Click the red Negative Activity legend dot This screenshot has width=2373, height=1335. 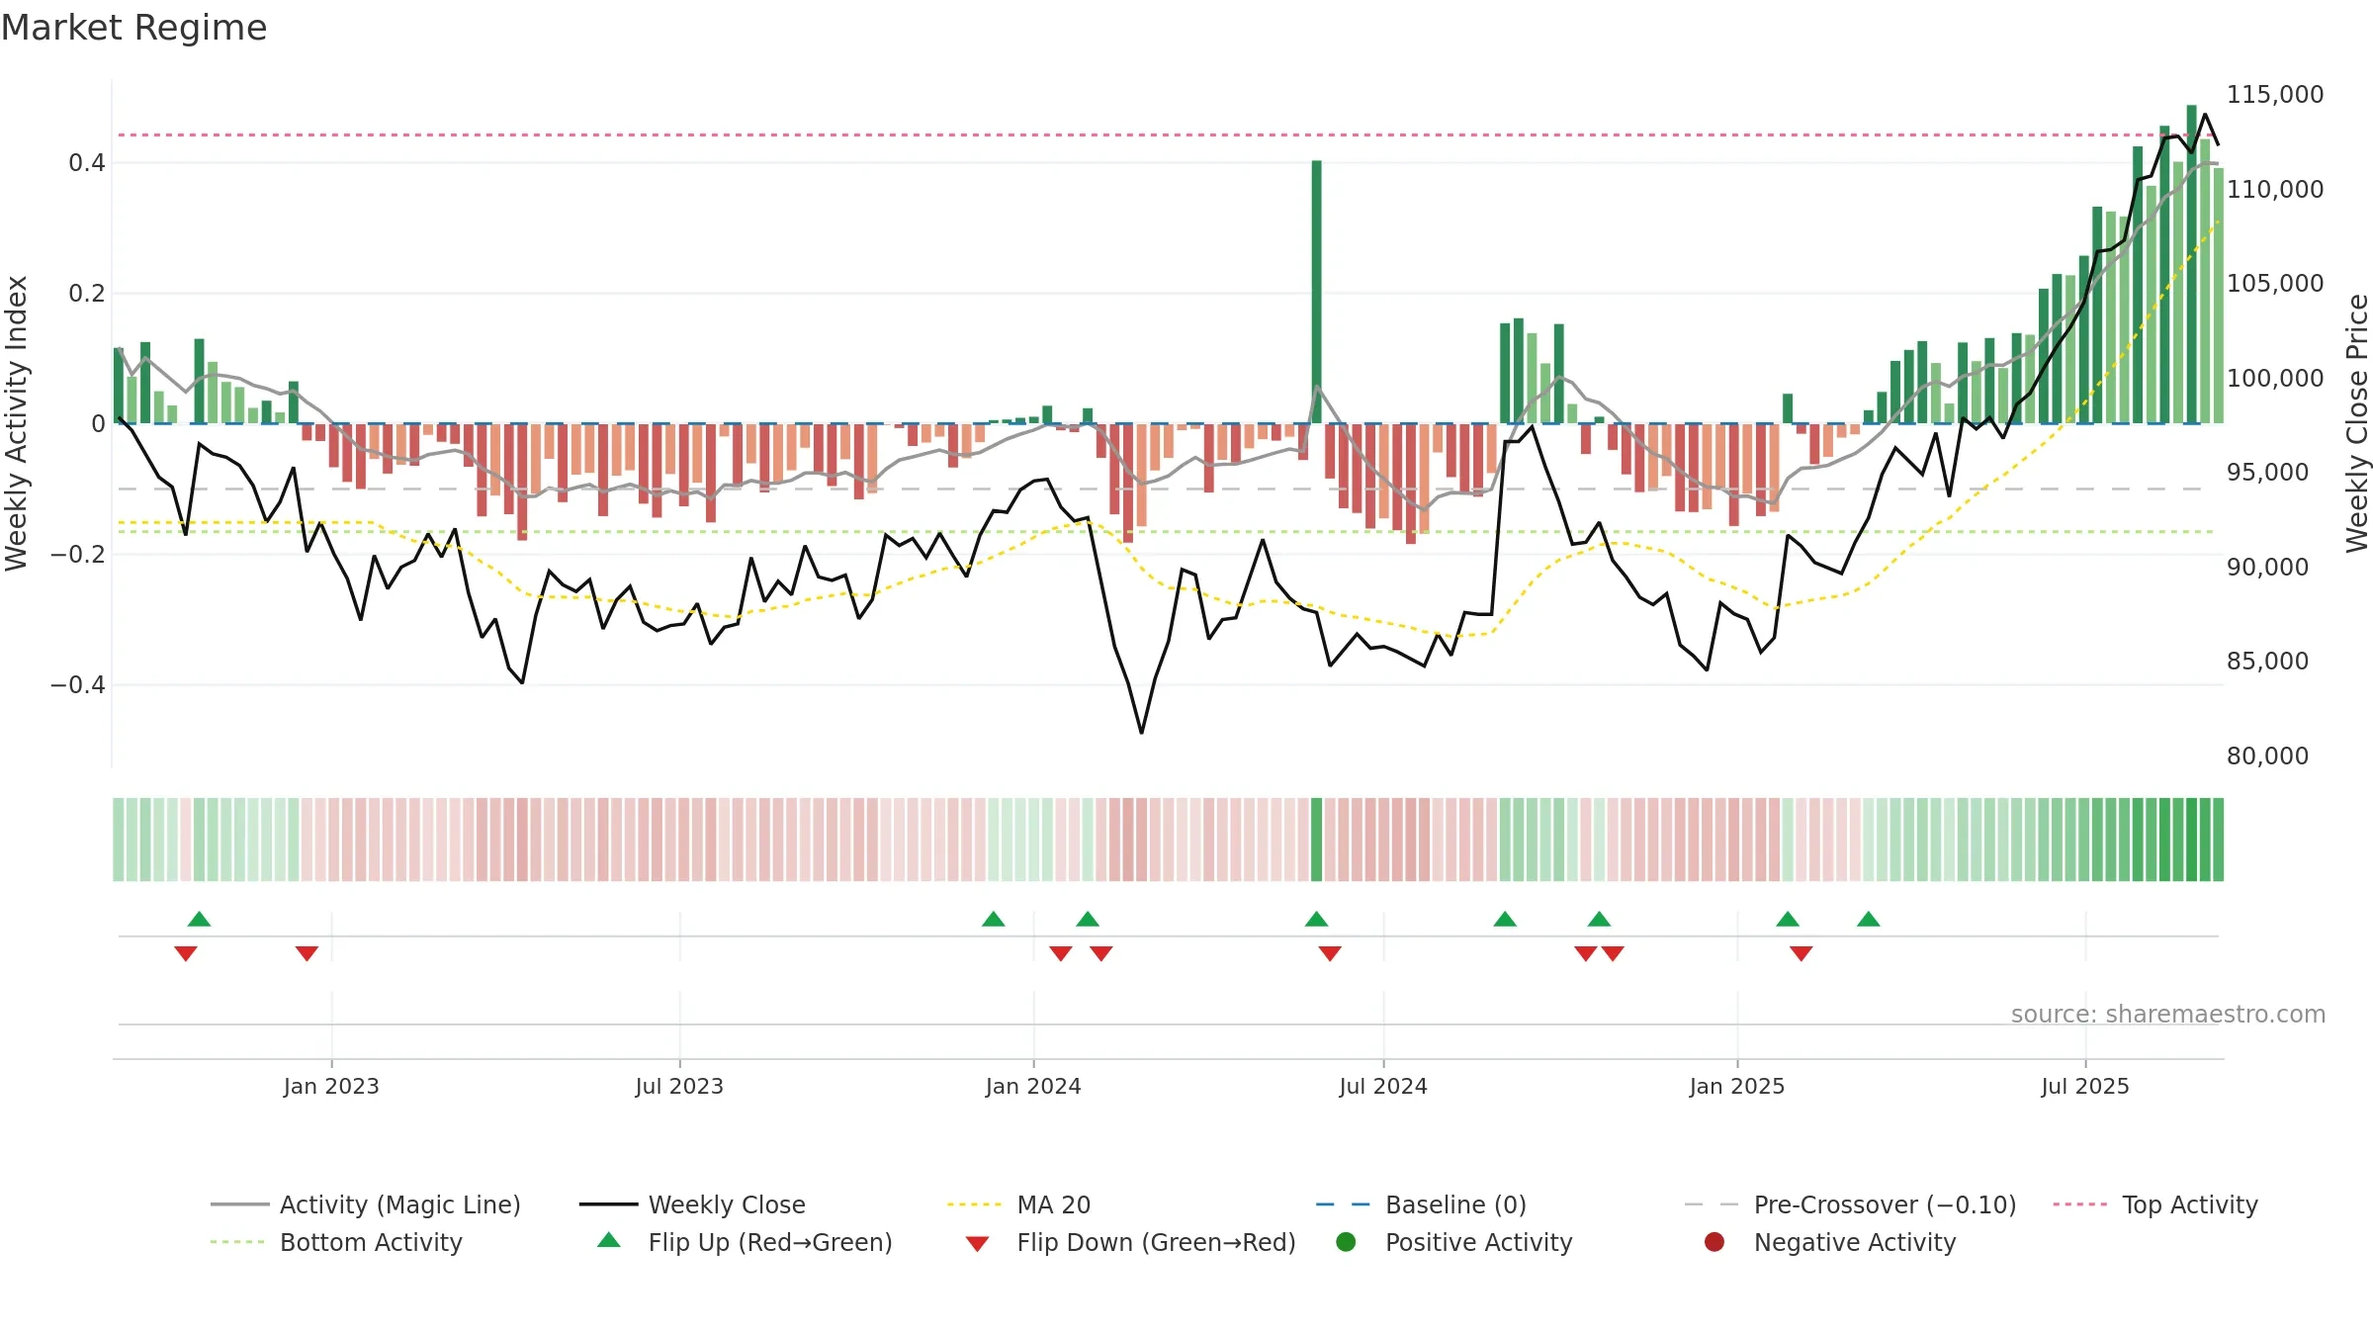[x=1714, y=1242]
